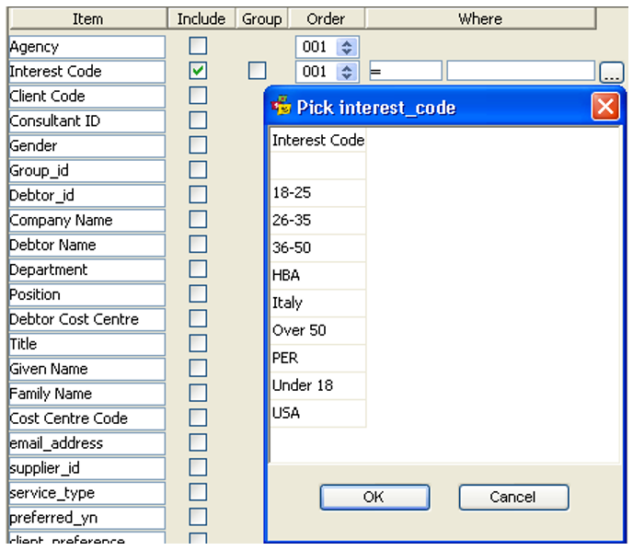Screen dimensions: 633x550
Task: Tick Include for Consultant ID
Action: pos(198,120)
